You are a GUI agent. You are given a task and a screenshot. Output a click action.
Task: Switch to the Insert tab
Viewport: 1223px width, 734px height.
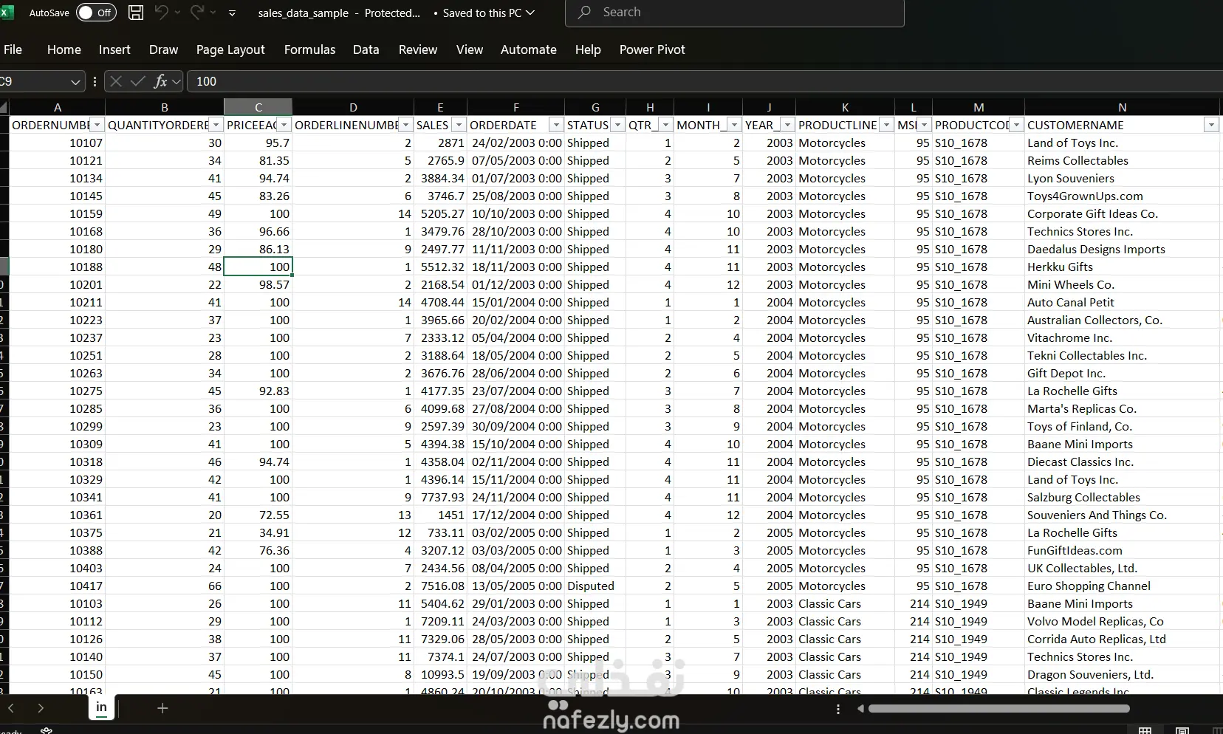click(x=114, y=49)
